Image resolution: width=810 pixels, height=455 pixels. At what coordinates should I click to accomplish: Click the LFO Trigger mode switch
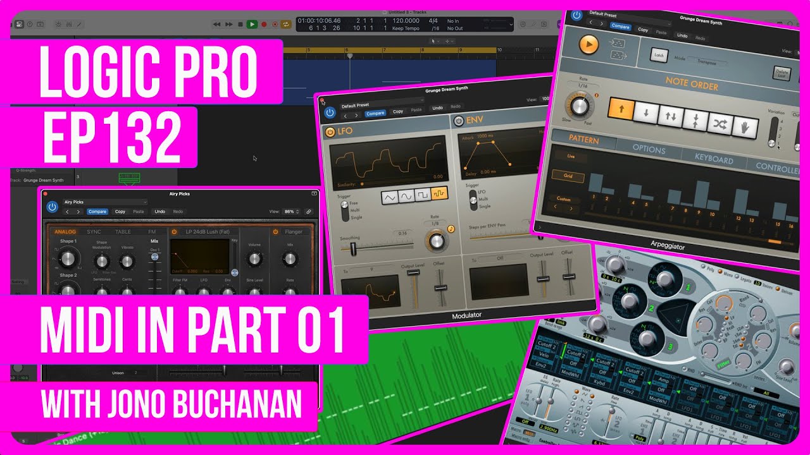345,210
